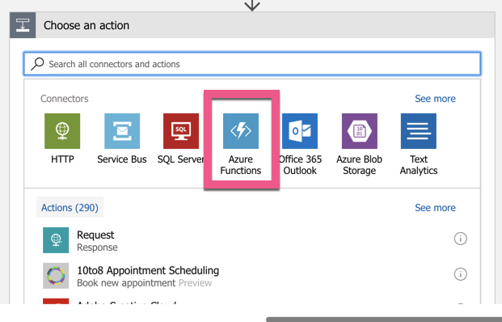The width and height of the screenshot is (502, 322).
Task: Pick the Azure Functions connector icon
Action: 241,131
